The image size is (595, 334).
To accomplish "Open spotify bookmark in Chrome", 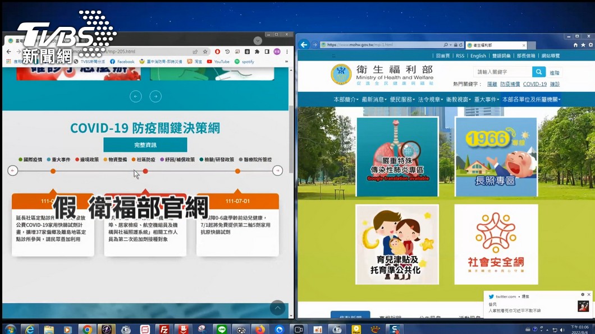I will [244, 61].
